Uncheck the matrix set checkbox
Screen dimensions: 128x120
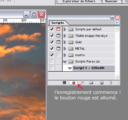[52, 55]
